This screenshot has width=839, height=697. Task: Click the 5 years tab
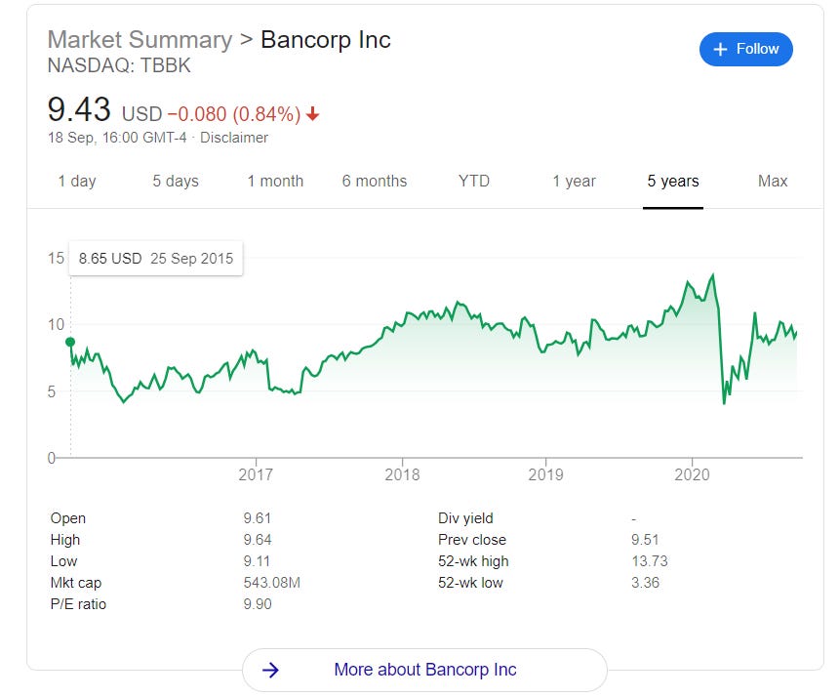point(673,181)
